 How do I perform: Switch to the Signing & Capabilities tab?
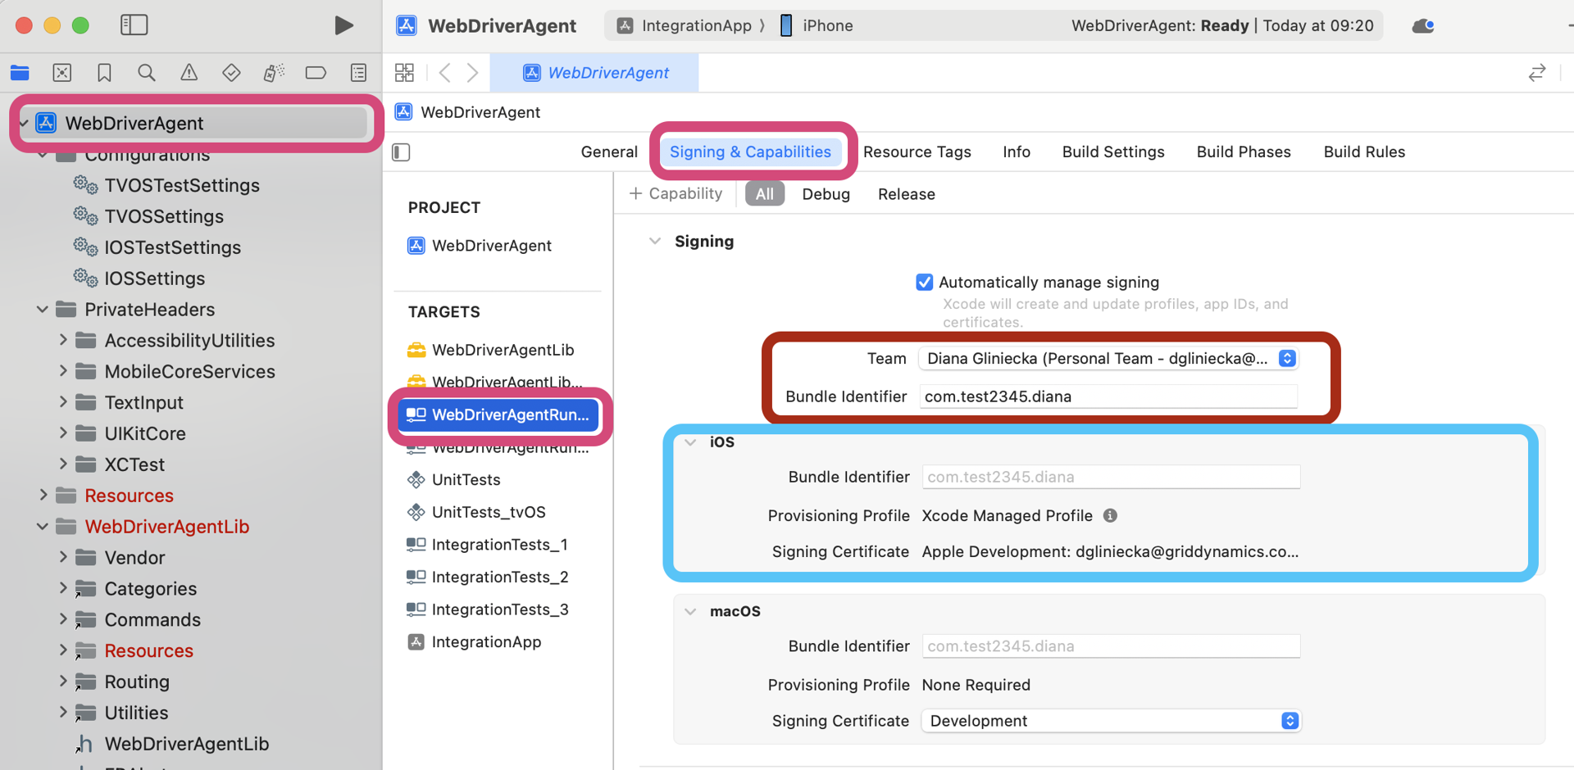click(x=750, y=152)
